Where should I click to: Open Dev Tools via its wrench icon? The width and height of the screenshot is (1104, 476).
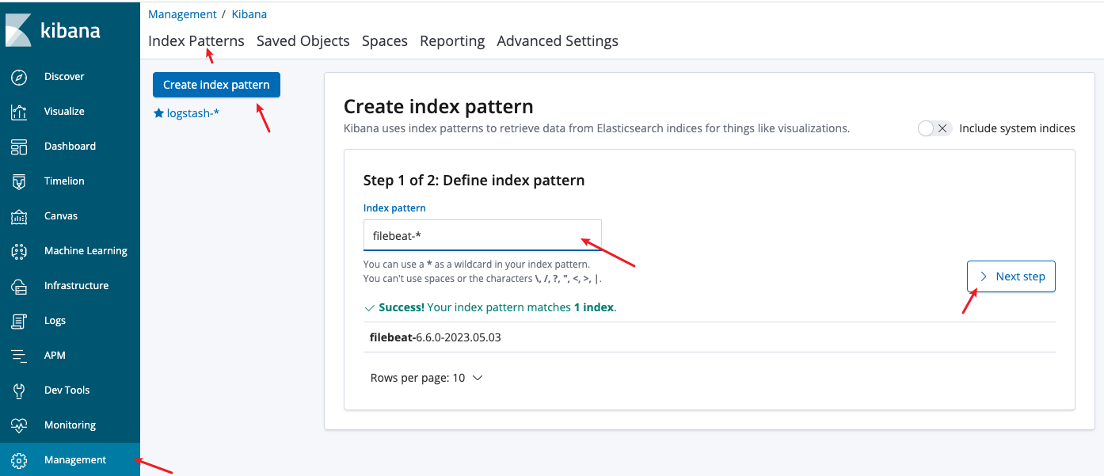coord(19,390)
